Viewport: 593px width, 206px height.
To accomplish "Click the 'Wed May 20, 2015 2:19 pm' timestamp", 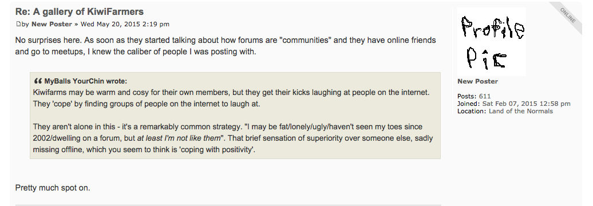I will point(125,24).
